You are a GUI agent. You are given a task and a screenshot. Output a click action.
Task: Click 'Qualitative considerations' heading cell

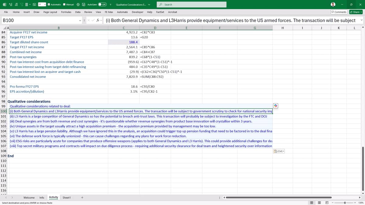tap(29, 101)
